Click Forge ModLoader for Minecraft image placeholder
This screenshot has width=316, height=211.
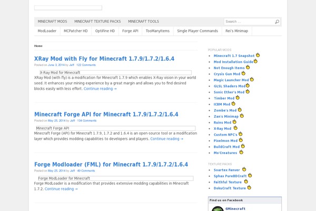tap(116, 178)
